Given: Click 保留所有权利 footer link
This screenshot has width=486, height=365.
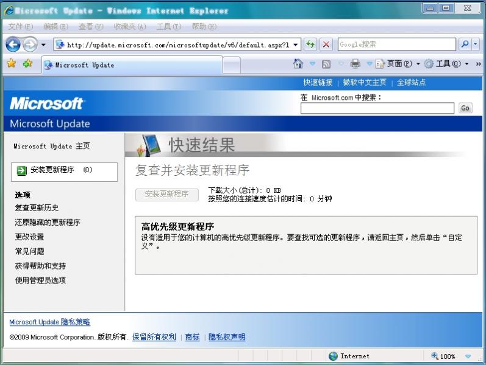Looking at the screenshot, I should (x=154, y=337).
